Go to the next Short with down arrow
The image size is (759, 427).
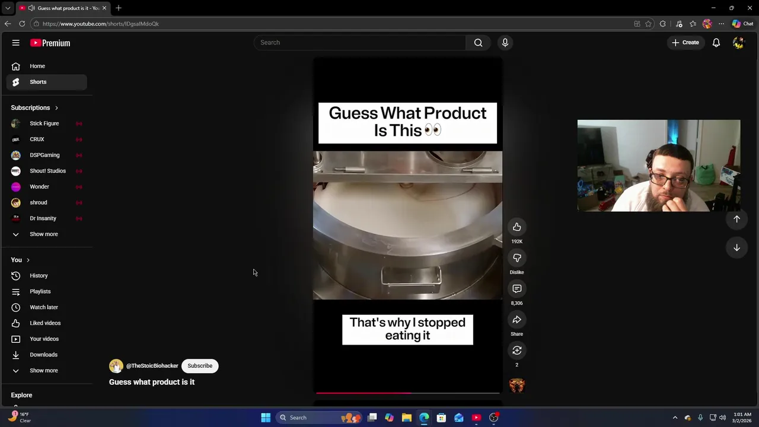point(736,247)
